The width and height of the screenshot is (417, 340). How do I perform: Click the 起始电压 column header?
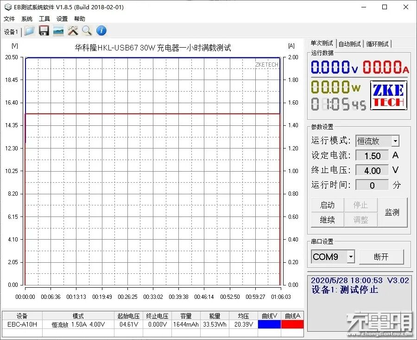(x=129, y=316)
